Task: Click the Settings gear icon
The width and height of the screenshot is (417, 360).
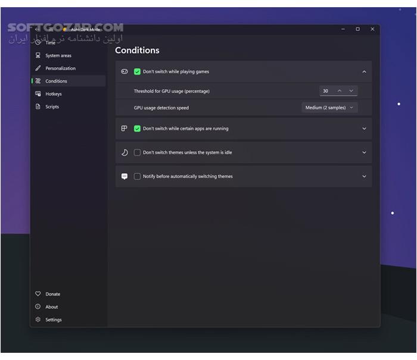Action: point(38,319)
